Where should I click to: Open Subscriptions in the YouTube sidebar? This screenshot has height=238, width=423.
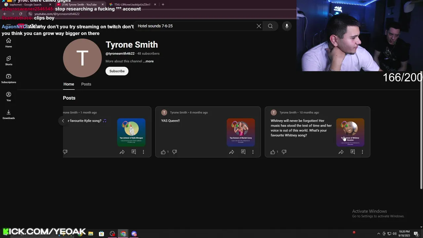click(9, 78)
